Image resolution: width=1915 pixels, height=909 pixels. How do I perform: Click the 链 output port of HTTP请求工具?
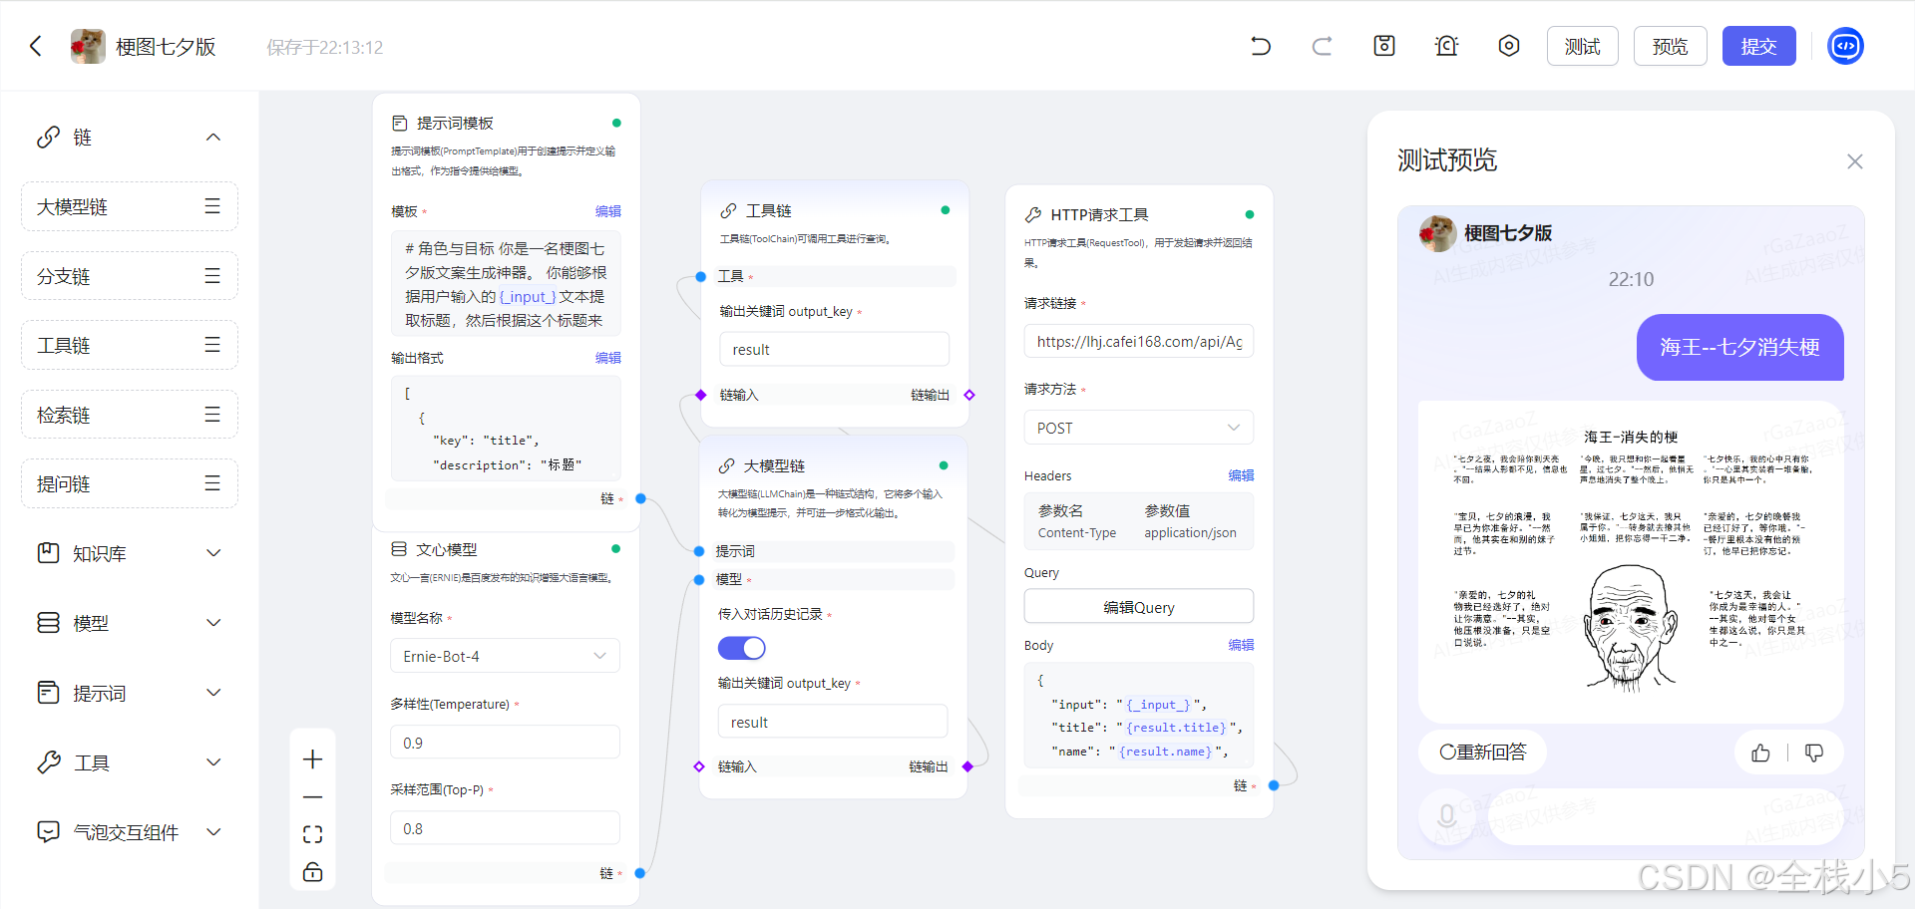[1274, 785]
